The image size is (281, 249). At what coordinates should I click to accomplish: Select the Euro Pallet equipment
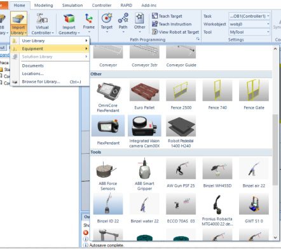pos(144,95)
